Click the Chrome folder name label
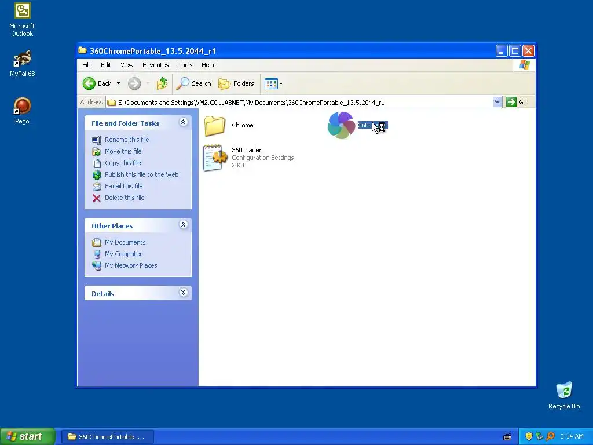 tap(243, 125)
